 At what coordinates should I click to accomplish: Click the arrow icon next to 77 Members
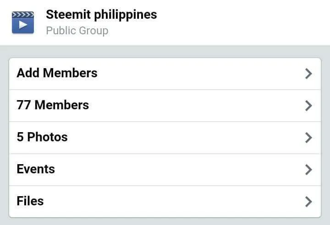pyautogui.click(x=308, y=106)
